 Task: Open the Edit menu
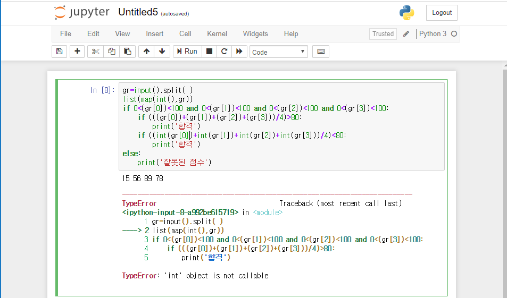pyautogui.click(x=93, y=33)
